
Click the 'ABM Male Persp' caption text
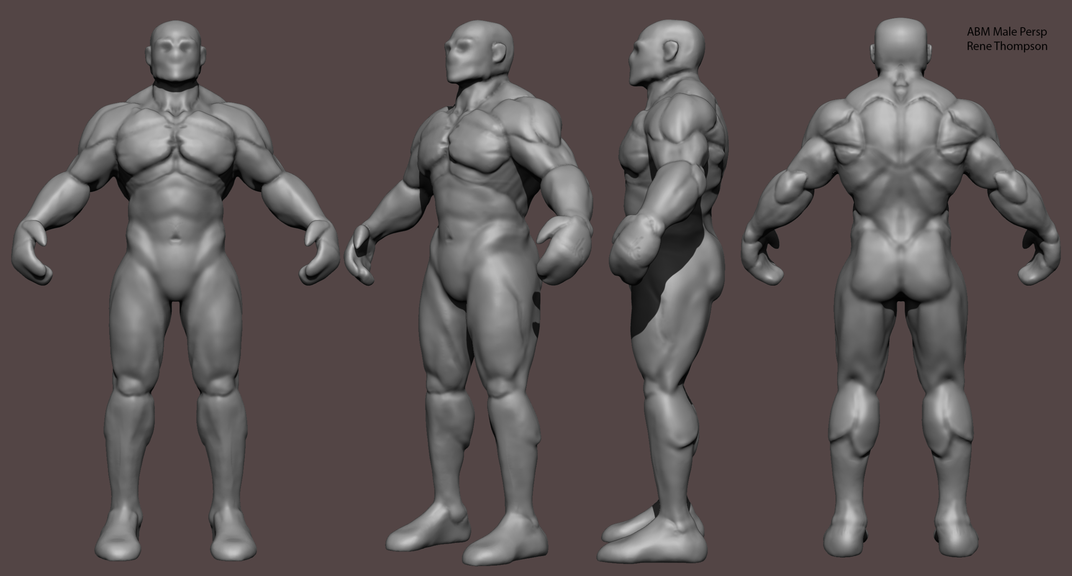point(1007,32)
